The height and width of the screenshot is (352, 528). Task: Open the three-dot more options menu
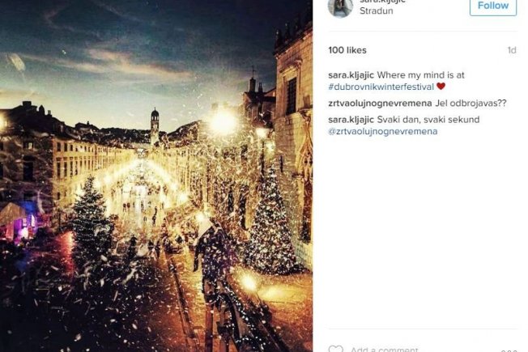click(509, 350)
